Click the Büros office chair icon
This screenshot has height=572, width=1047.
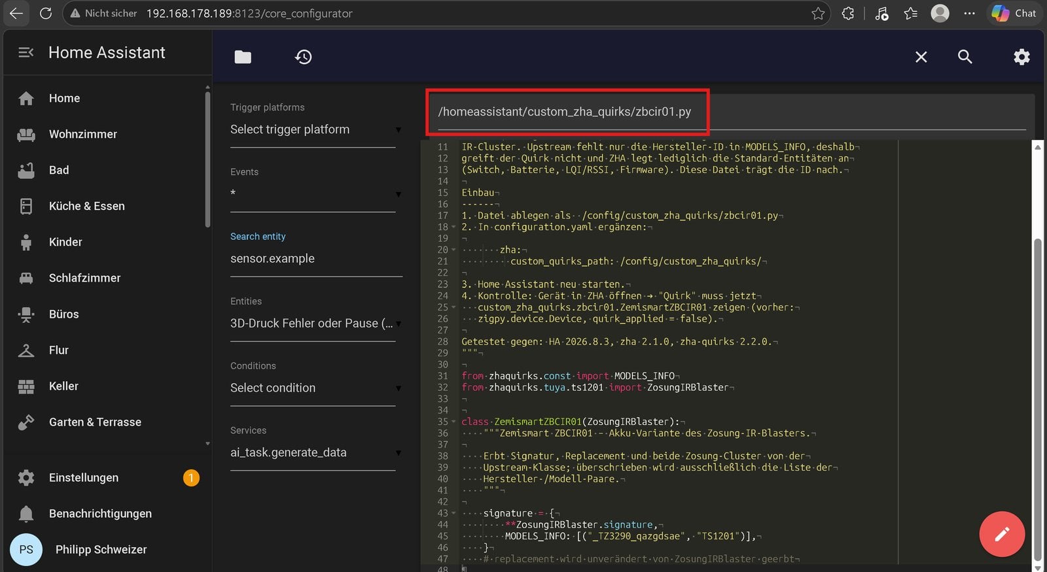point(26,314)
